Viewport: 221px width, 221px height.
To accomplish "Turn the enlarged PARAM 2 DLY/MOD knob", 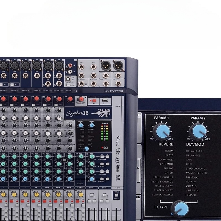I will [x=198, y=131].
